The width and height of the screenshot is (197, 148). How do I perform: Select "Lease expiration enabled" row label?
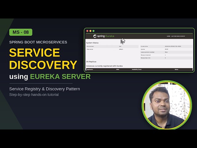coord(147,52)
